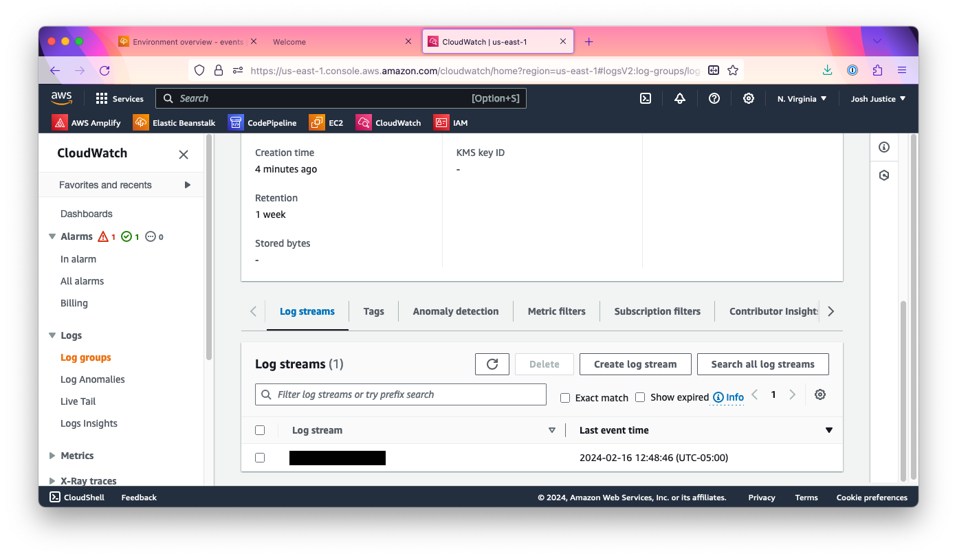This screenshot has width=957, height=558.
Task: Open browser extensions puzzle icon
Action: tap(877, 70)
